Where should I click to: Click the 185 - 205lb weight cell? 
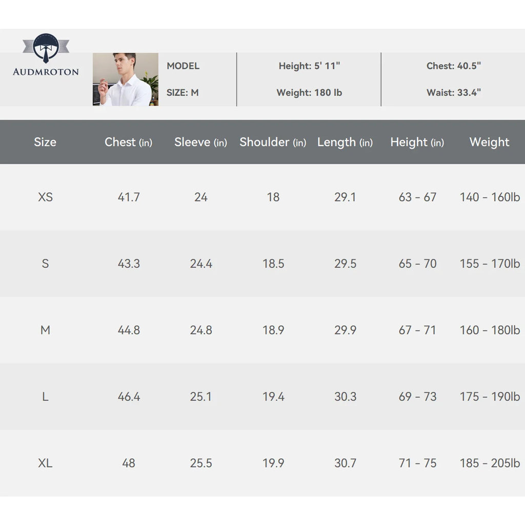pos(490,463)
